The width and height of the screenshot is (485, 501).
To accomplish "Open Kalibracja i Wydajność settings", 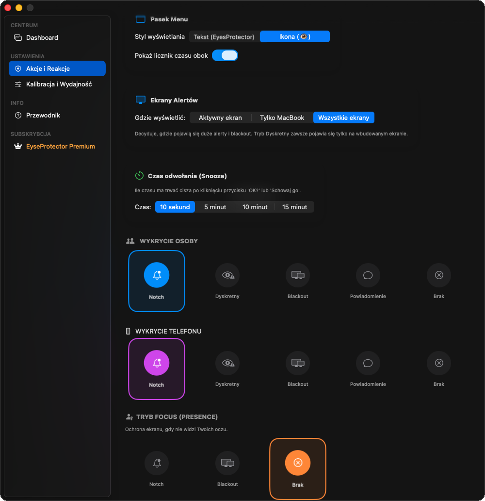I will pos(59,84).
